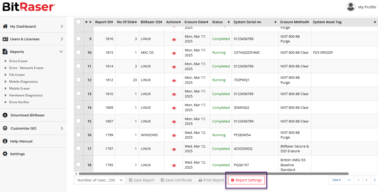Viewport: 378px width, 192px height.
Task: Sort by No Of Disk column
Action: (127, 22)
